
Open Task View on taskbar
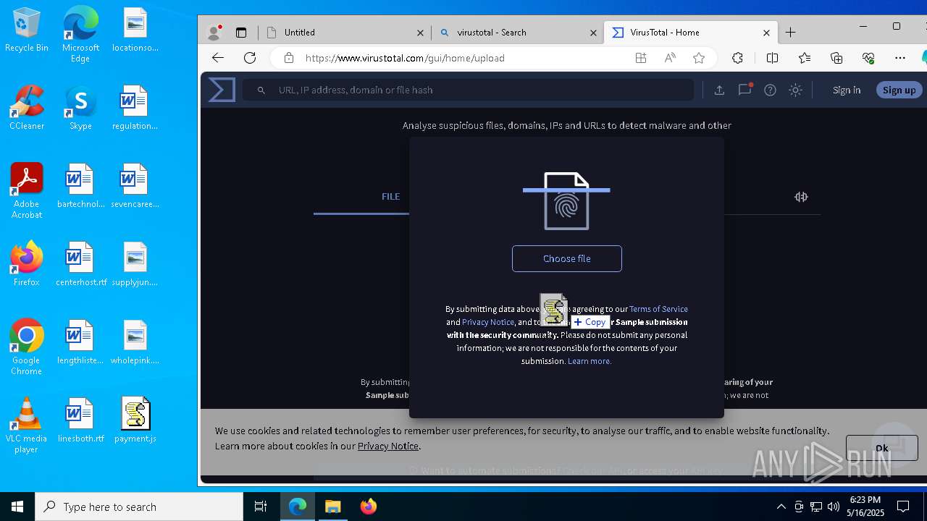pos(261,507)
